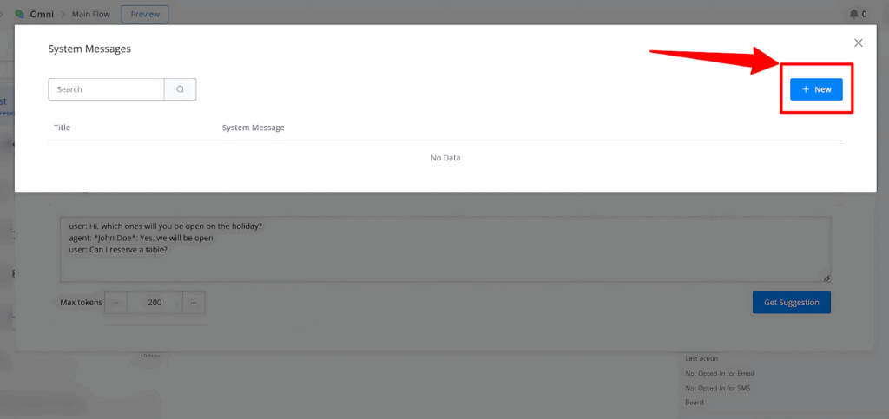Click the Last action label
The width and height of the screenshot is (889, 419).
pyautogui.click(x=701, y=358)
